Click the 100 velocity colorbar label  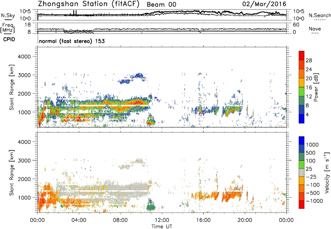311,161
